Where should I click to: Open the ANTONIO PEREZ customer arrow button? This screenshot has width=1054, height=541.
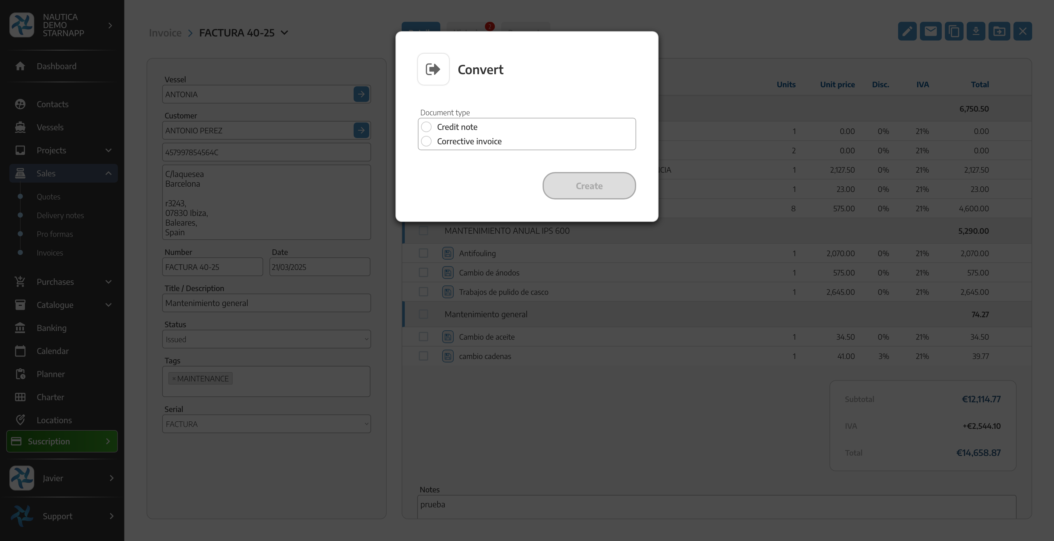pyautogui.click(x=361, y=131)
